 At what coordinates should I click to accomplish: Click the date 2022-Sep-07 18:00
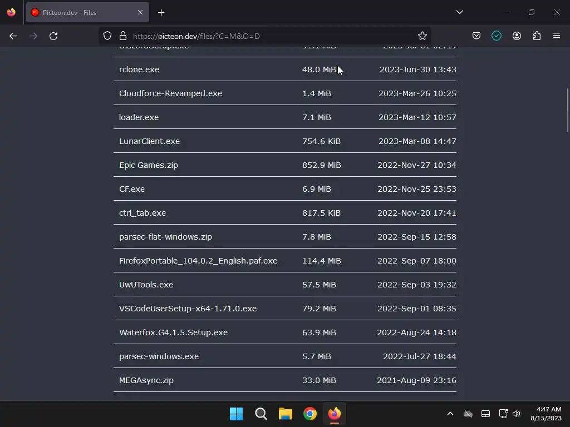point(416,261)
